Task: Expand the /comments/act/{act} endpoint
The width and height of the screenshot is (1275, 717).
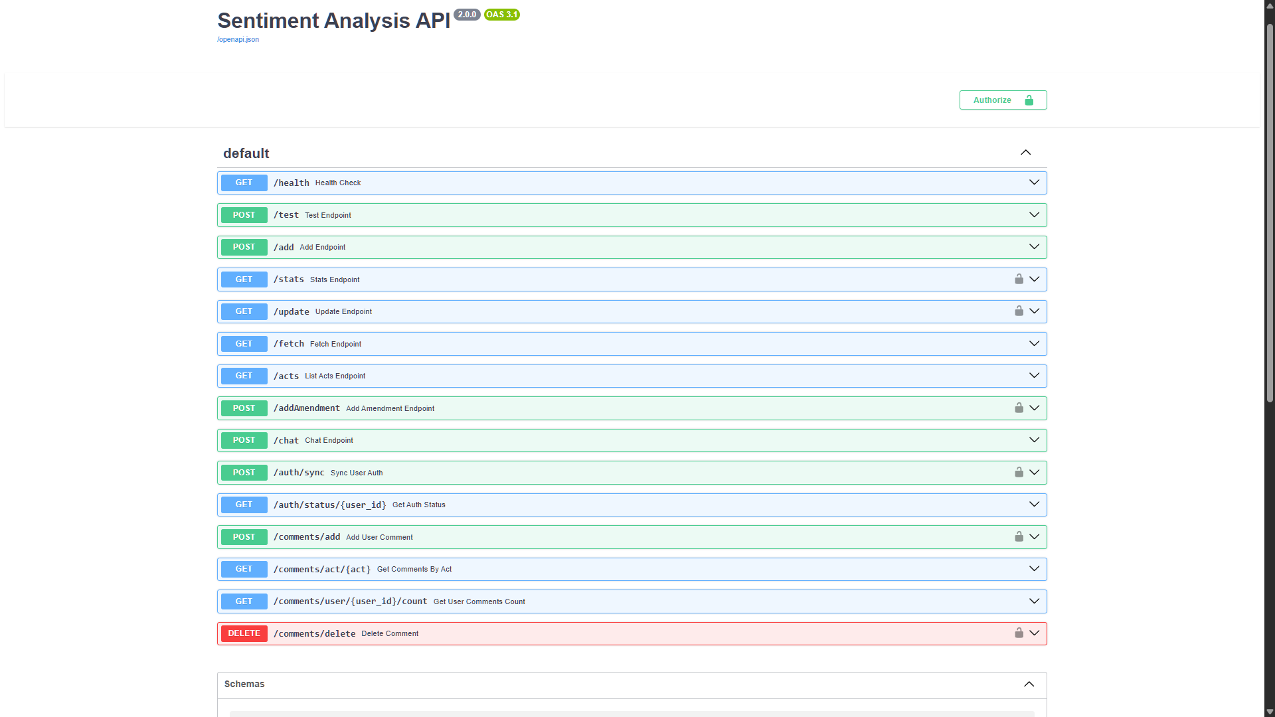Action: 1033,568
